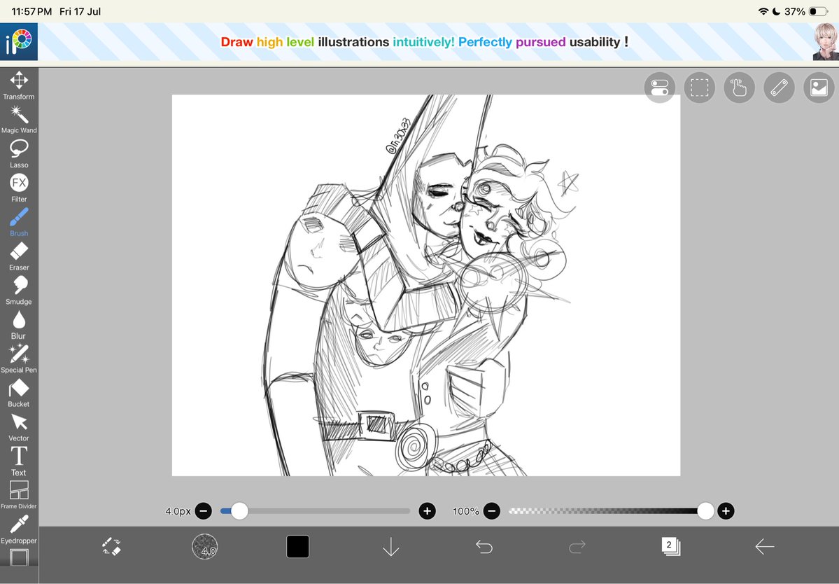This screenshot has width=839, height=584.
Task: Open the Frame Divider tool
Action: (x=19, y=495)
